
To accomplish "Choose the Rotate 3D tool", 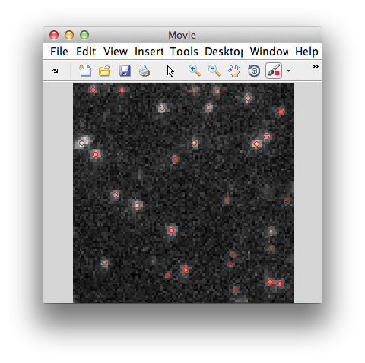I will point(254,71).
